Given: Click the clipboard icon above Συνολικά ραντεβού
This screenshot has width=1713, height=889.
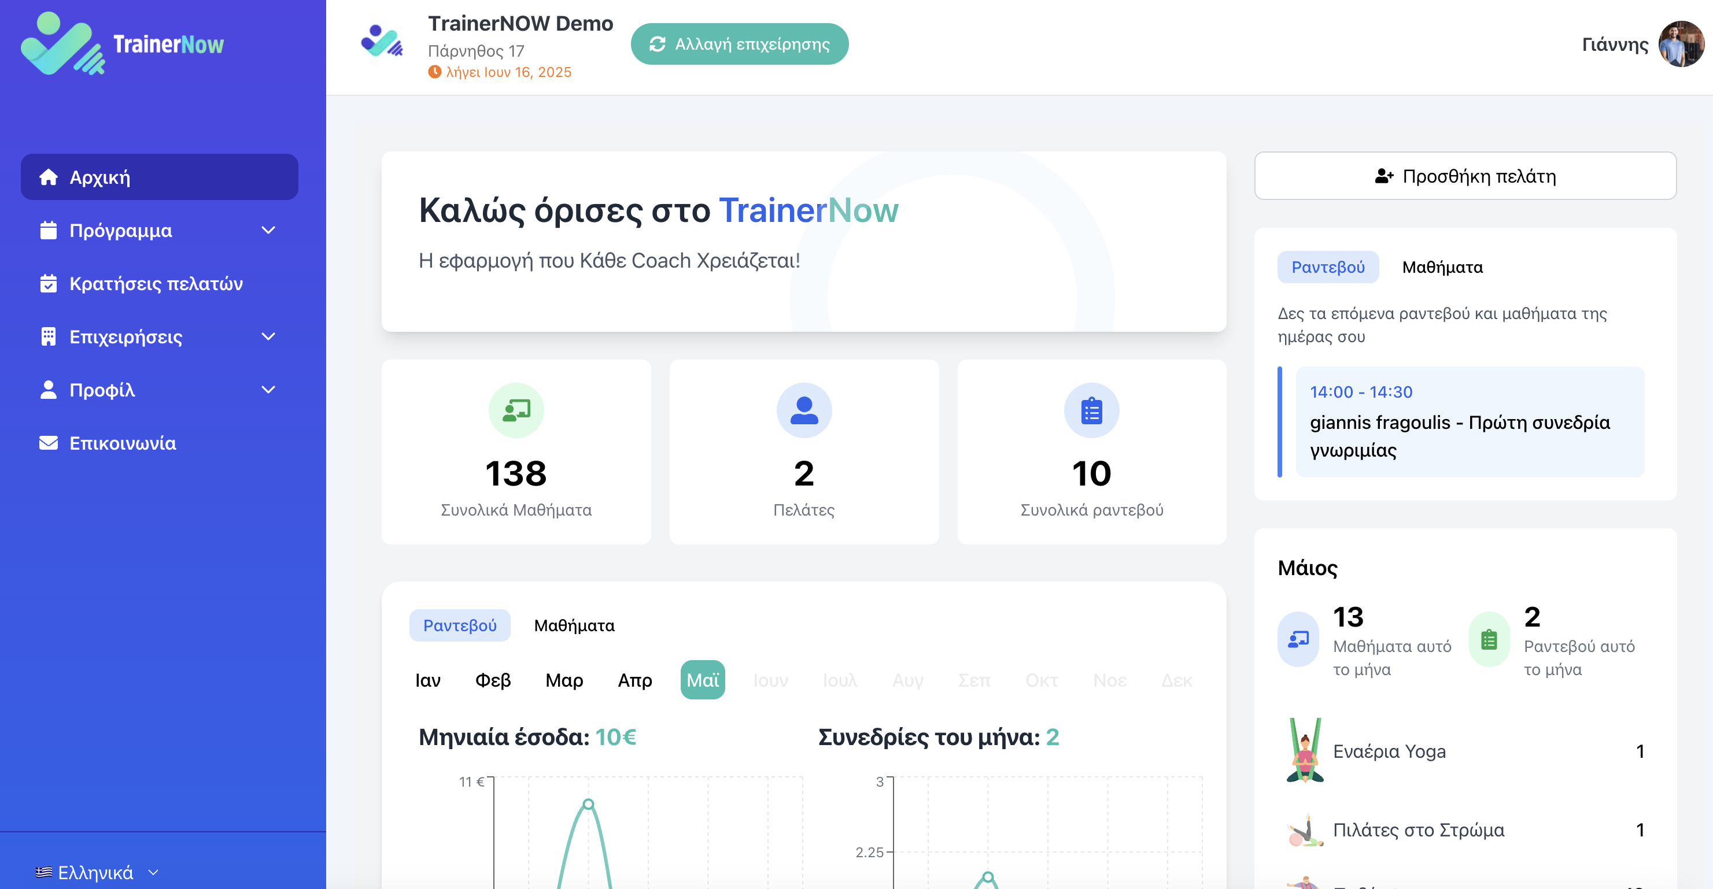Looking at the screenshot, I should point(1092,410).
